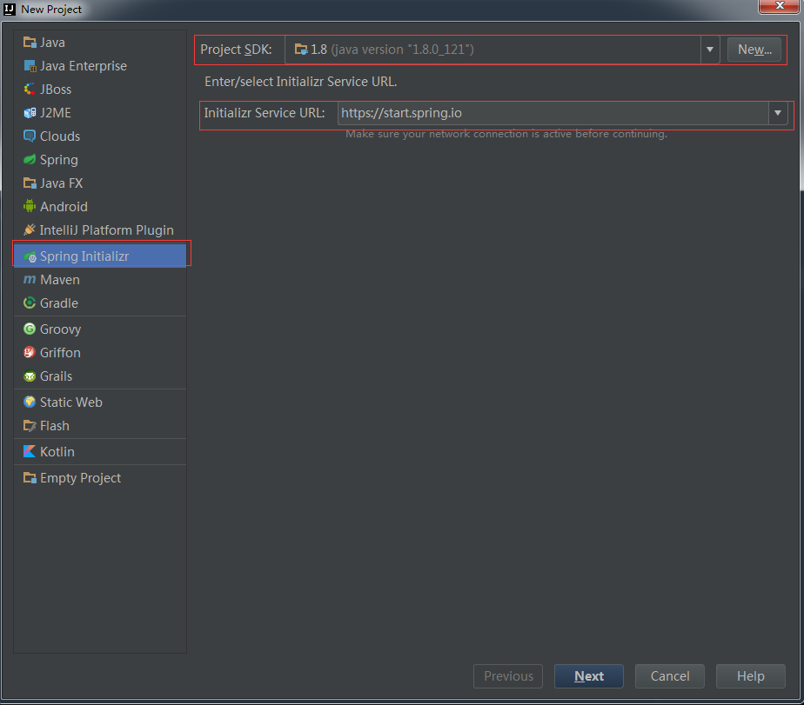Click the 'Project SDK:' label
This screenshot has height=705, width=804.
[x=236, y=50]
